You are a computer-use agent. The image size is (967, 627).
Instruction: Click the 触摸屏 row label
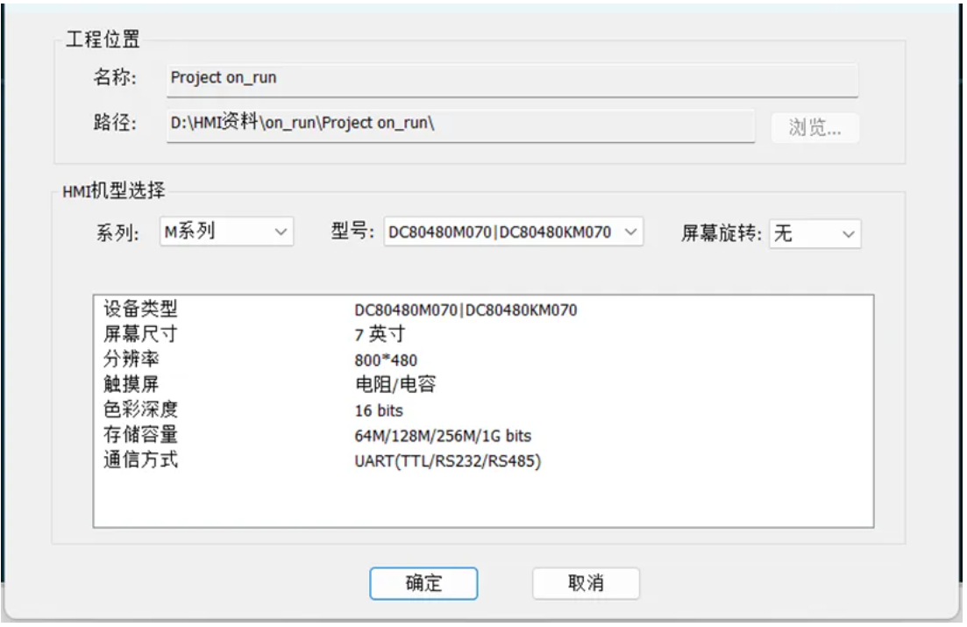coord(131,384)
